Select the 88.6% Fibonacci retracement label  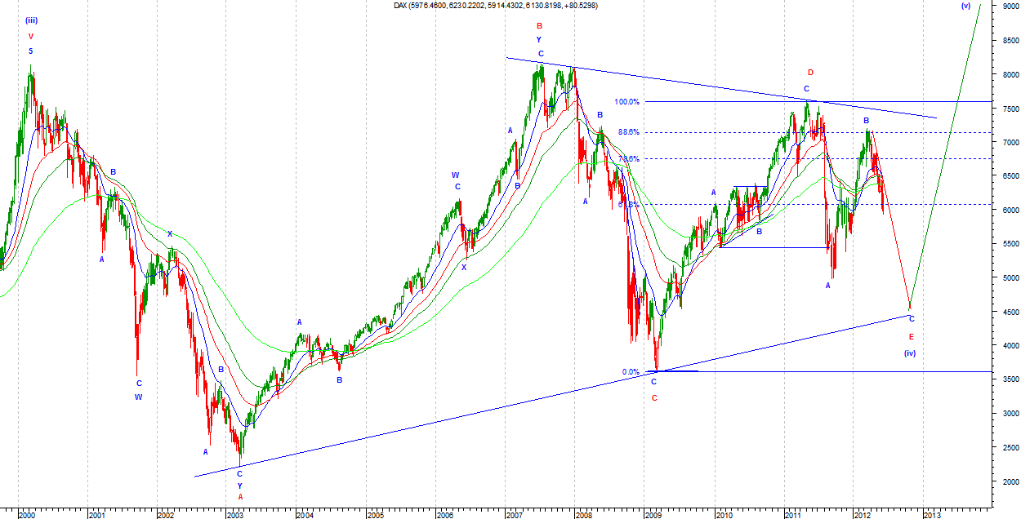(x=628, y=132)
